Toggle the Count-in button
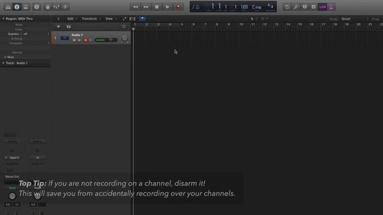 click(323, 7)
